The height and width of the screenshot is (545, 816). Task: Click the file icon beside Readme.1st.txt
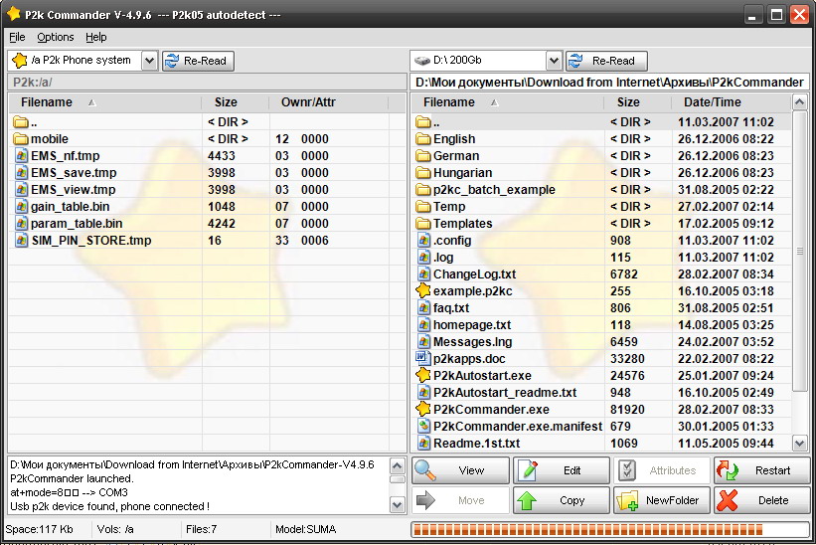tap(424, 444)
